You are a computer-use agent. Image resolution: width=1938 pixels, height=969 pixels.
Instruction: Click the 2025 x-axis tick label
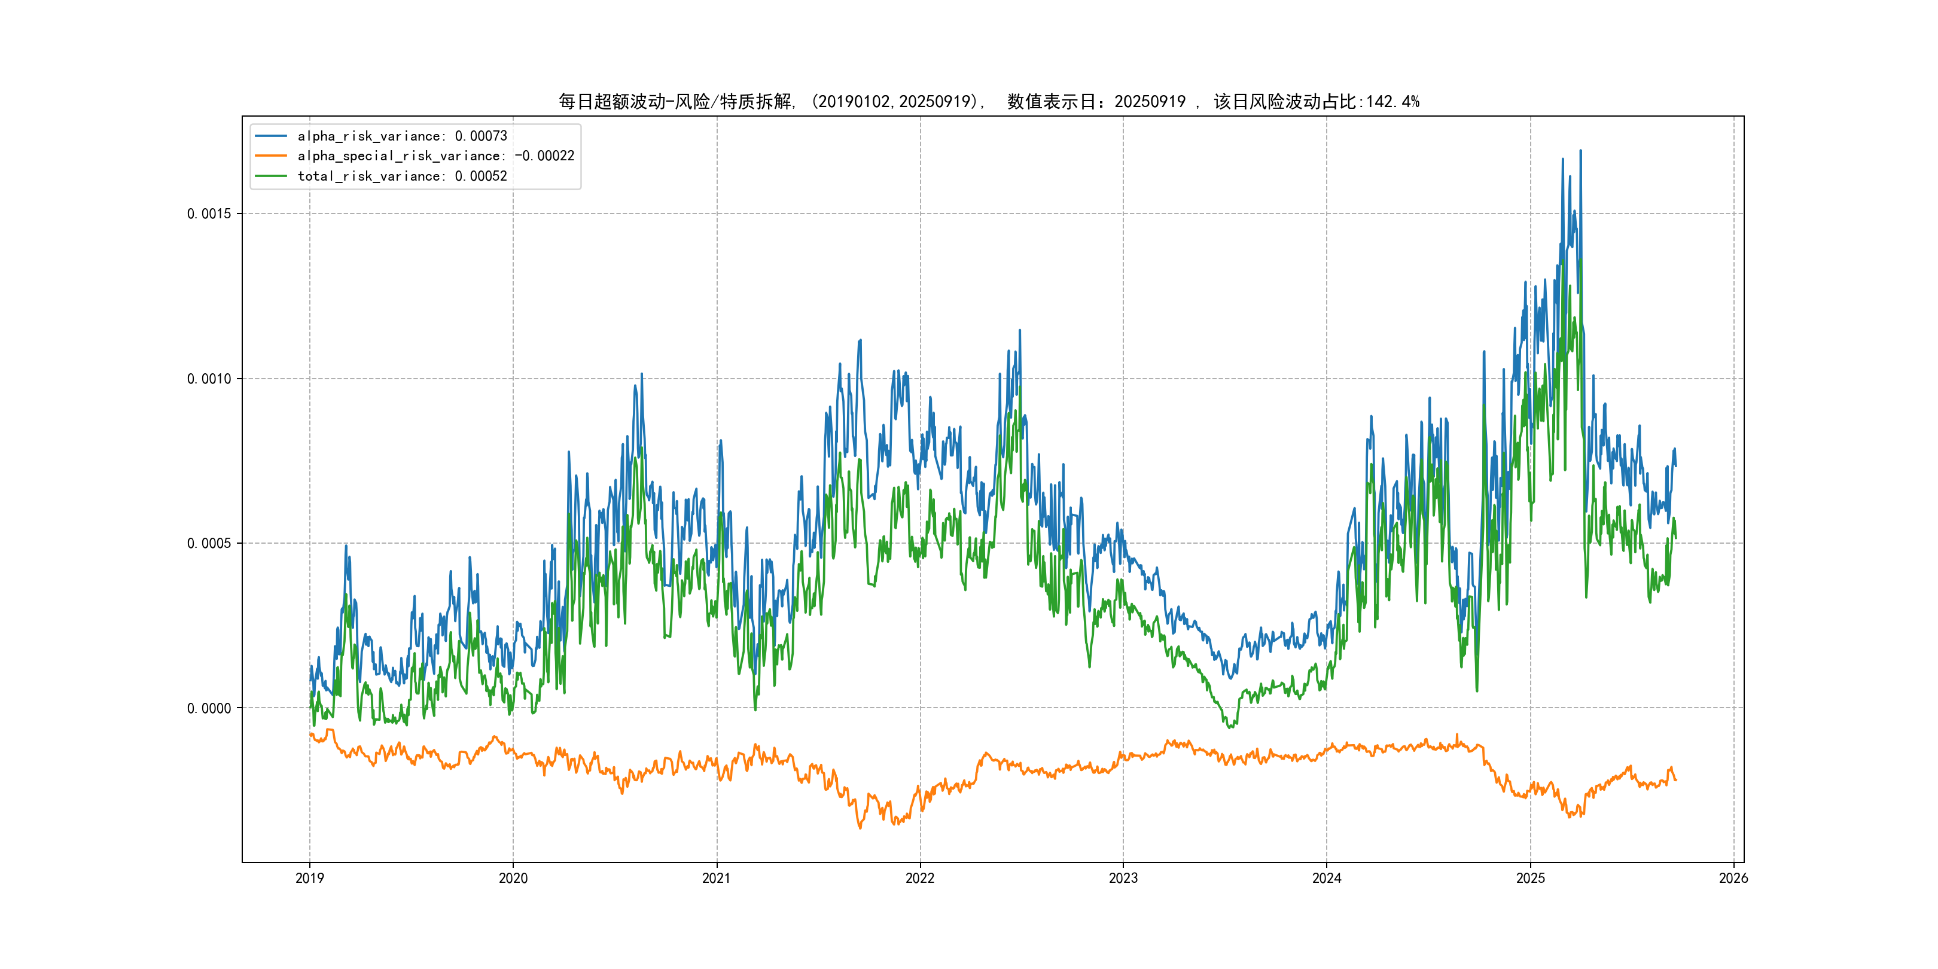[1530, 878]
